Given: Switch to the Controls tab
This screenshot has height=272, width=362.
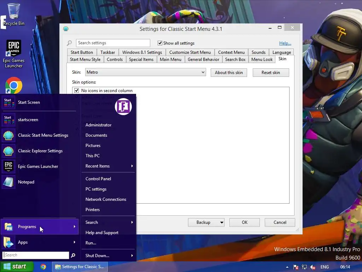Looking at the screenshot, I should click(115, 59).
